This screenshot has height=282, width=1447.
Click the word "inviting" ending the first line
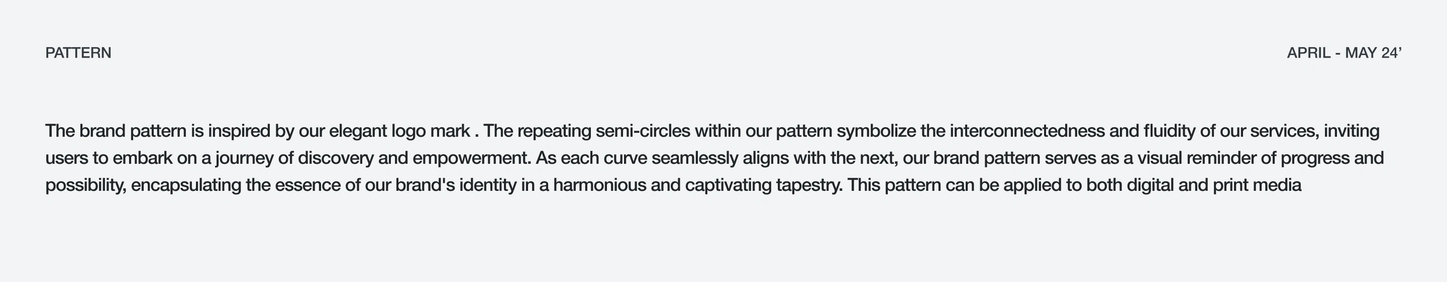[1352, 131]
